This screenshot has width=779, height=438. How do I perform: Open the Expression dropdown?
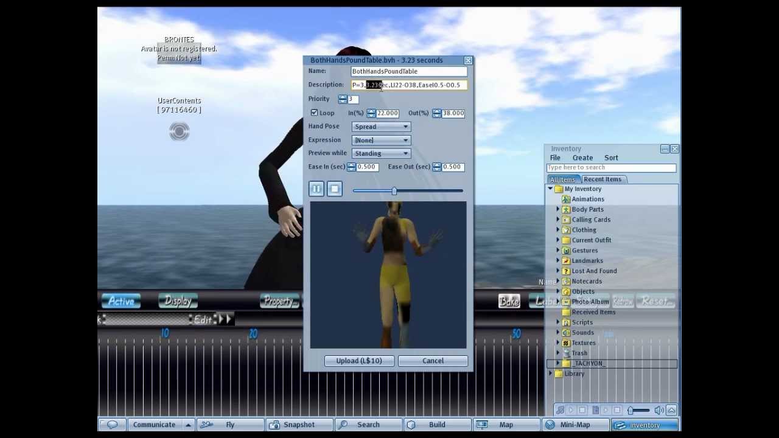coord(382,140)
